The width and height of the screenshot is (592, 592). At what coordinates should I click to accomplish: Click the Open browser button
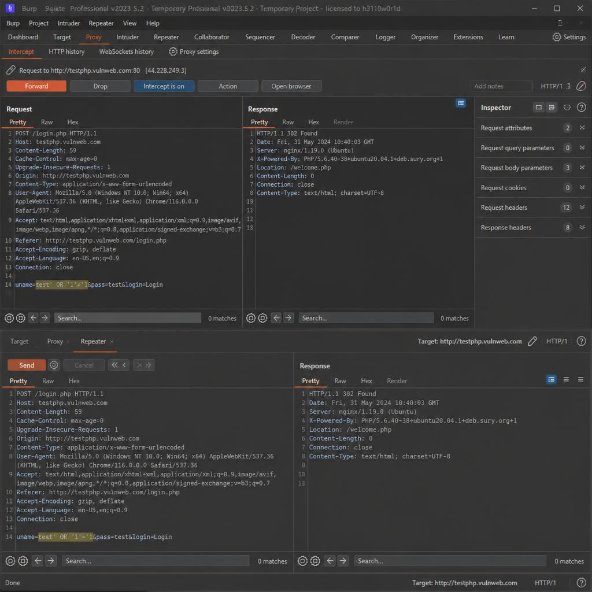tap(291, 86)
